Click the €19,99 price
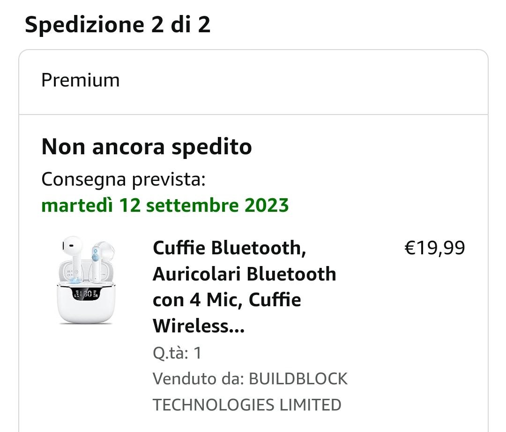This screenshot has height=432, width=506. (434, 248)
